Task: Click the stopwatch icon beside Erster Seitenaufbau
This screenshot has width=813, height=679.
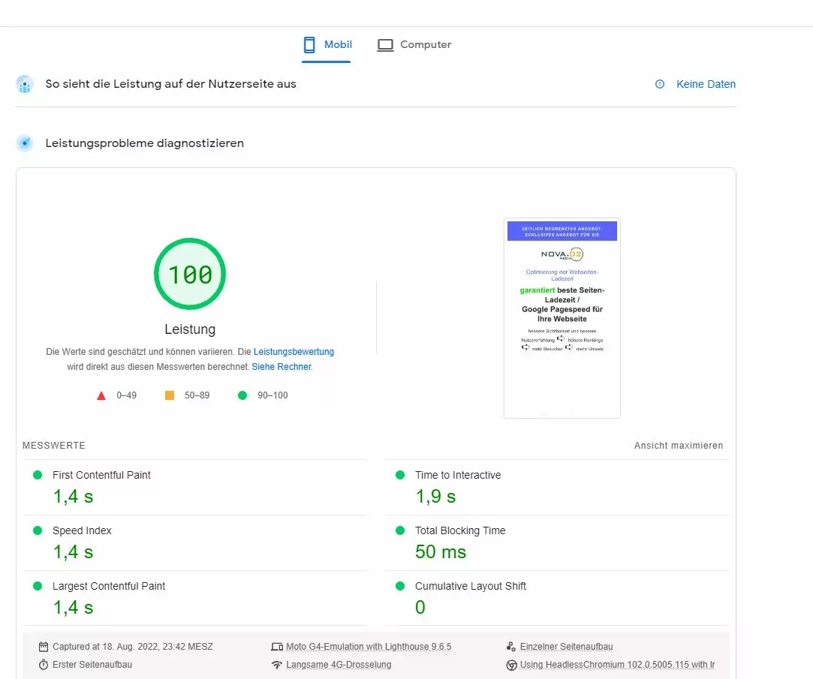Action: [44, 665]
